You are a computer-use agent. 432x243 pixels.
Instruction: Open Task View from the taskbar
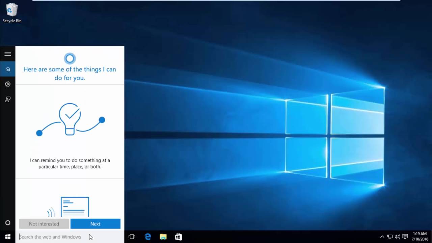(132, 237)
